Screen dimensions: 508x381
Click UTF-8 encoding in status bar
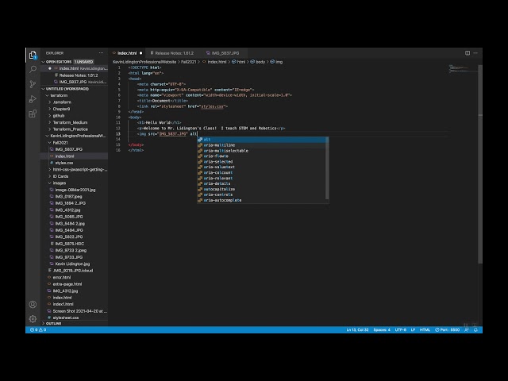(400, 330)
